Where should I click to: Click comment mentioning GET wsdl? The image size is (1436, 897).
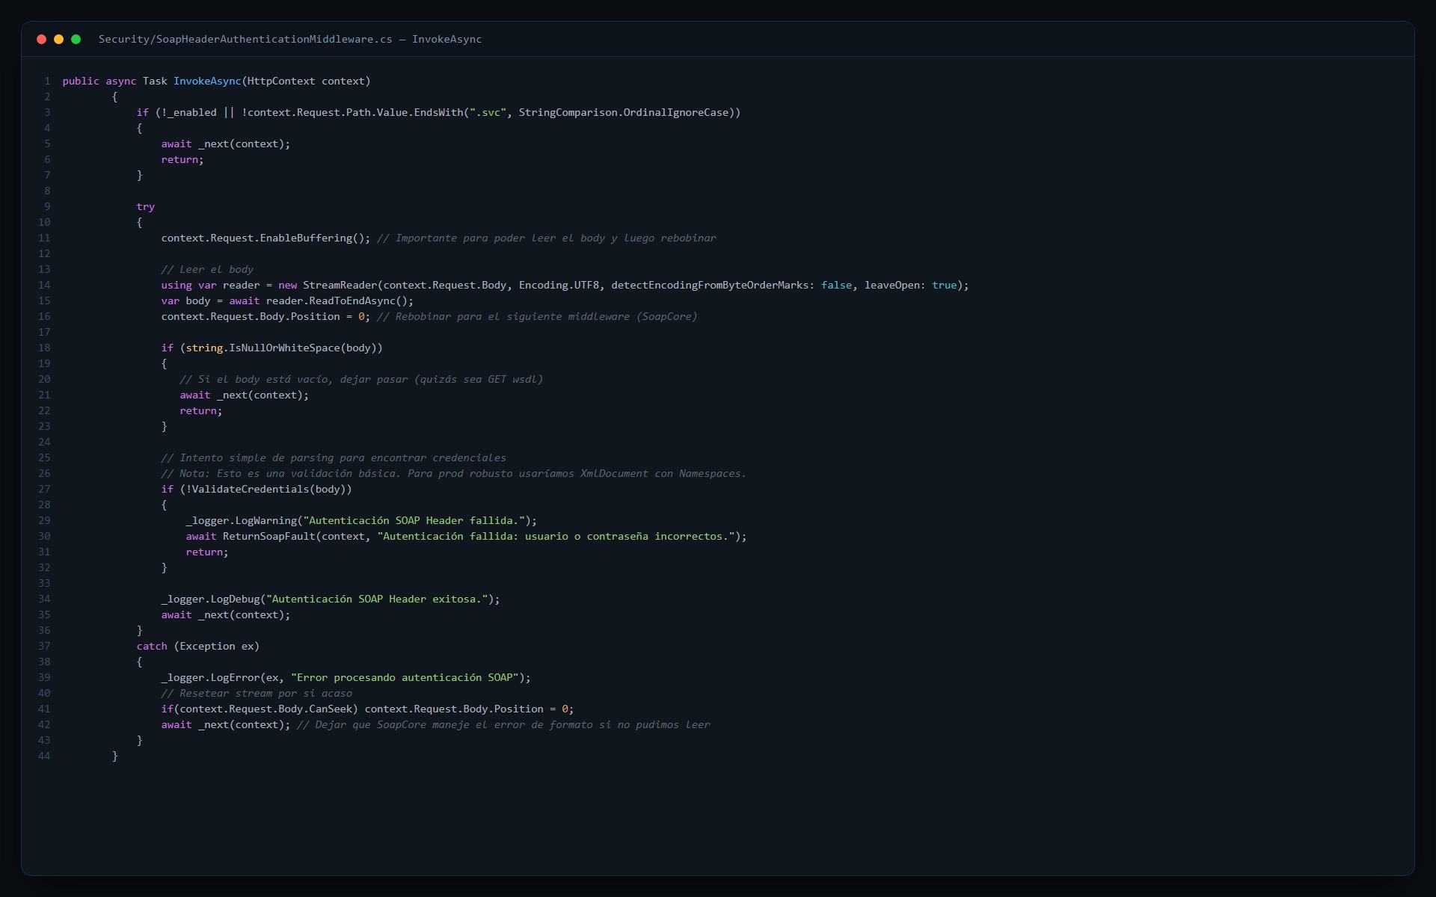(361, 379)
